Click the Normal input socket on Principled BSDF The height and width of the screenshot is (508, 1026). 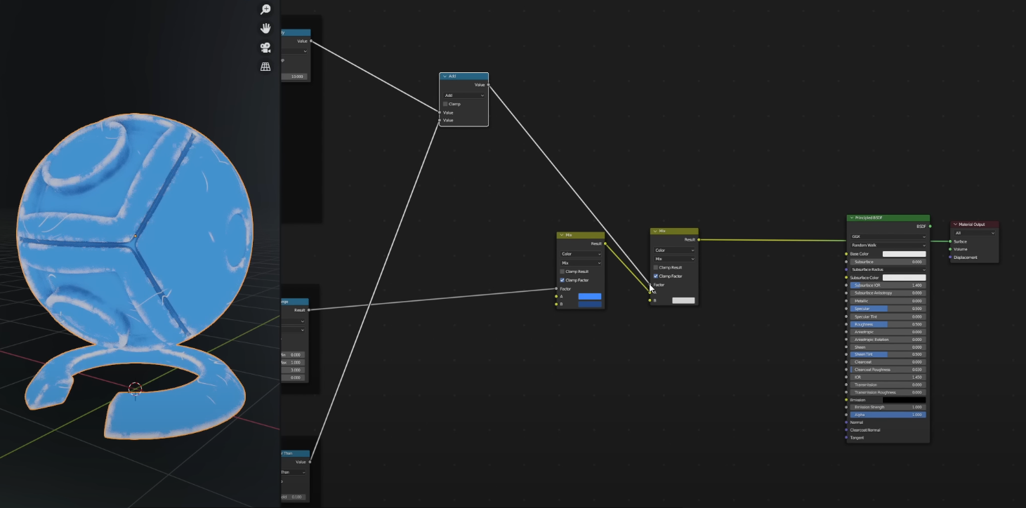pyautogui.click(x=847, y=422)
